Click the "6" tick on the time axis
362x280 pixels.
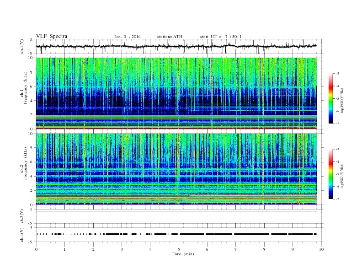tap(208, 249)
